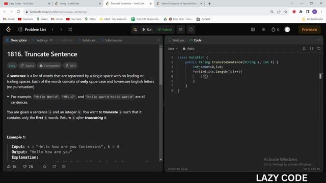Click the LeetCode logo icon
This screenshot has height=183, width=326.
click(9, 29)
